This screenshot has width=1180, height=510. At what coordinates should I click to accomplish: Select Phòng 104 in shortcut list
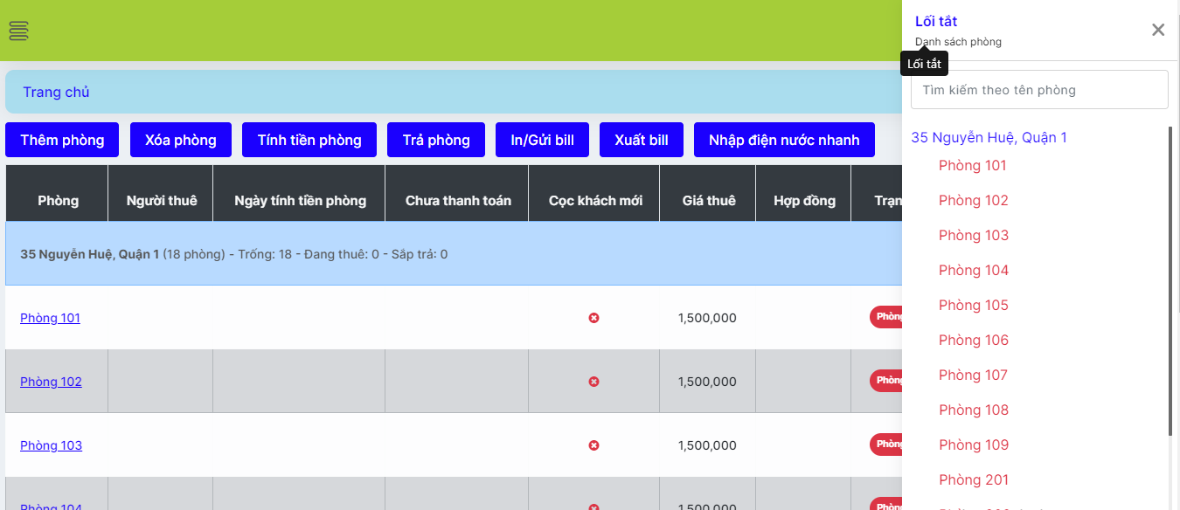(974, 270)
